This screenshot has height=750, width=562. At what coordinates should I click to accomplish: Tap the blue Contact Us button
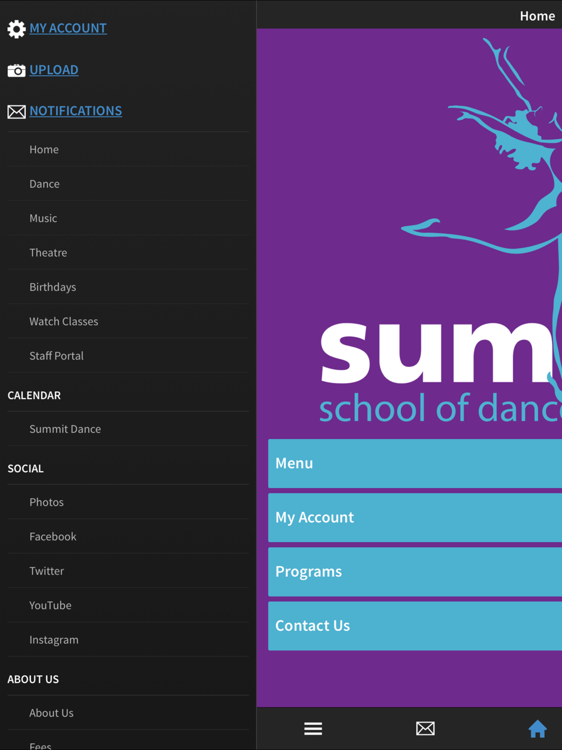(415, 626)
